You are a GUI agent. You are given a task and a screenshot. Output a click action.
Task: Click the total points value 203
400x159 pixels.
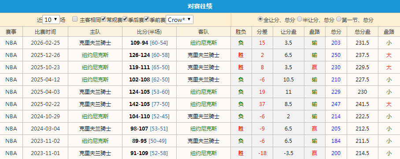coord(336,43)
